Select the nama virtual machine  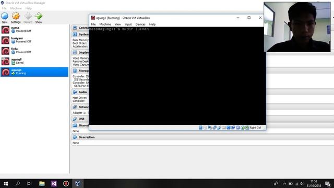[x=34, y=30]
